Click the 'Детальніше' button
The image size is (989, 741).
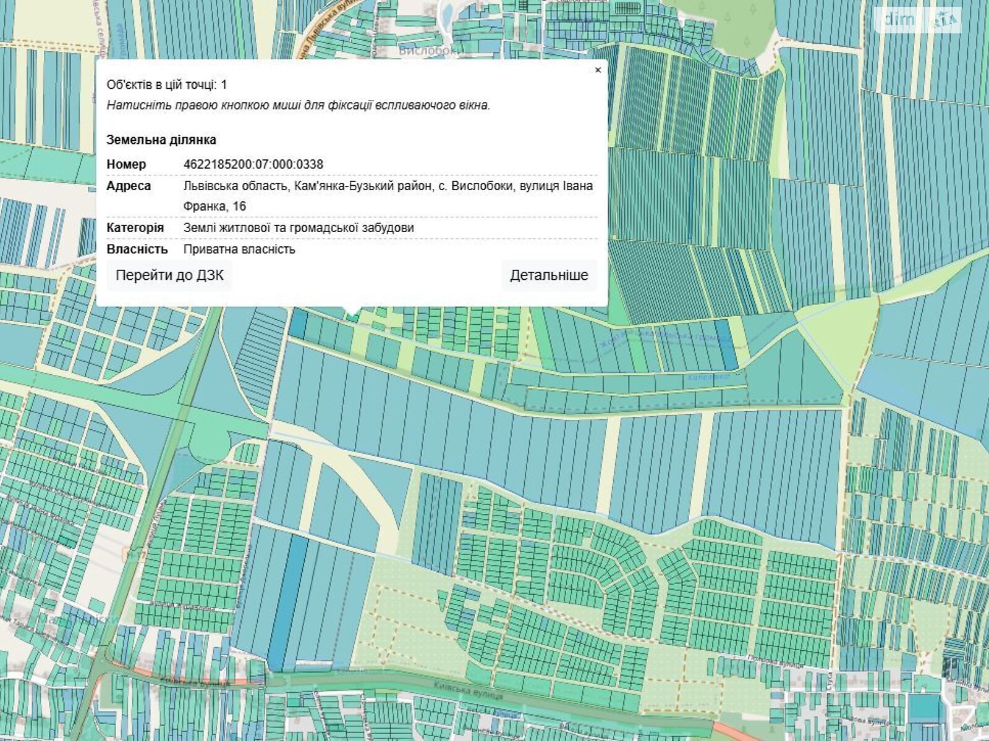pos(549,275)
